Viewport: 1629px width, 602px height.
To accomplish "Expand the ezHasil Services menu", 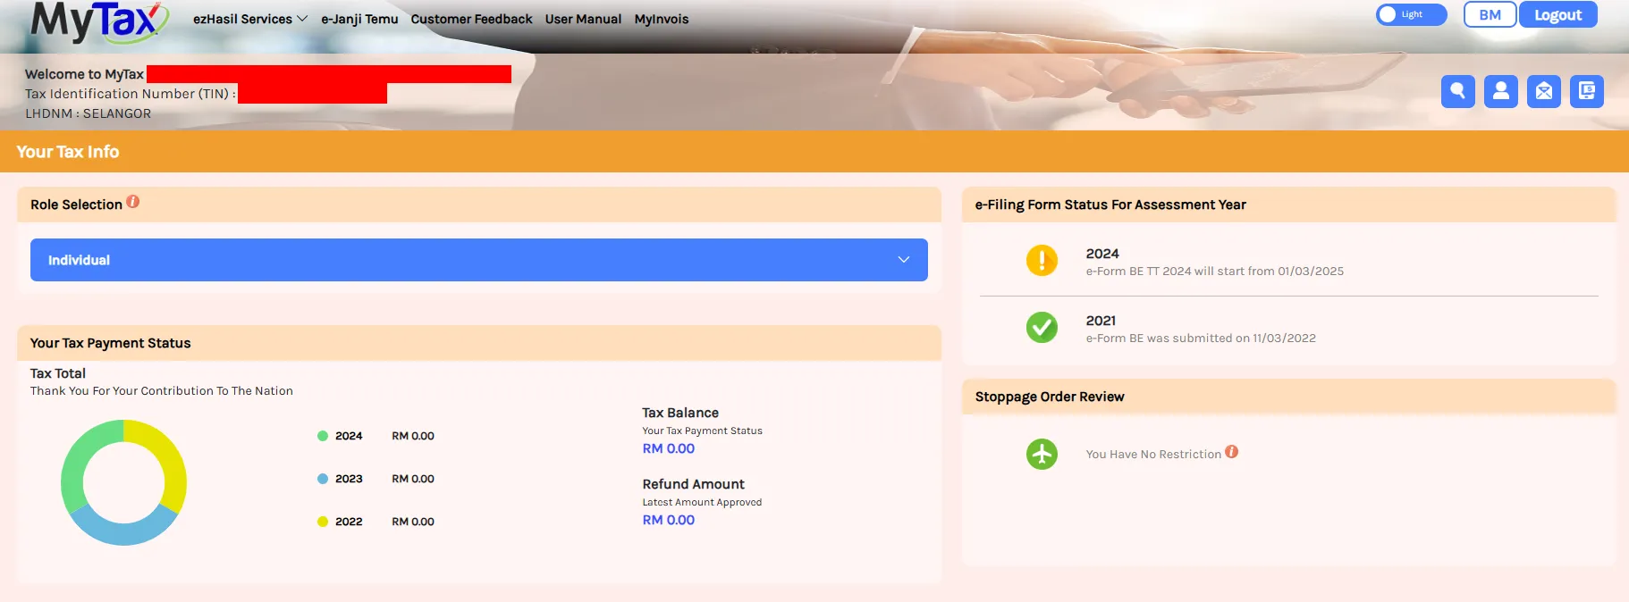I will [249, 19].
